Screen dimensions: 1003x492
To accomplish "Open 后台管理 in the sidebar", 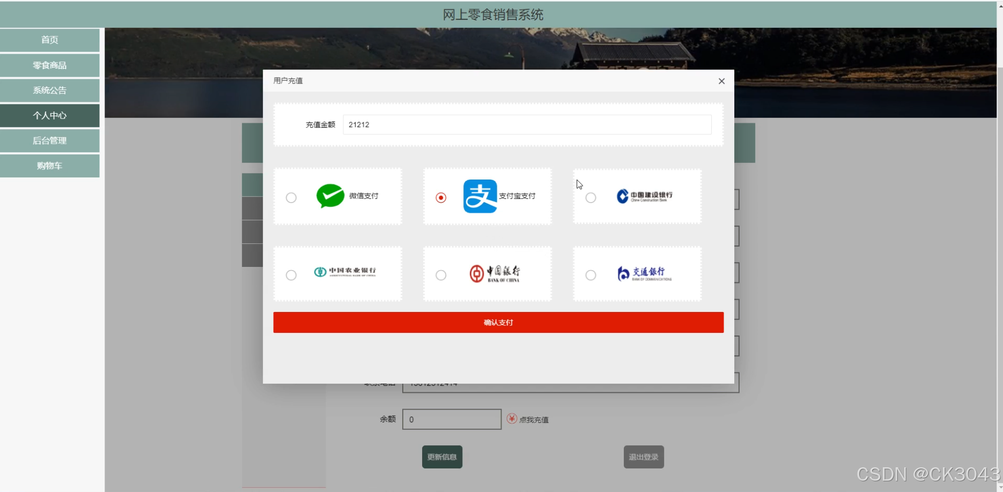I will pyautogui.click(x=50, y=140).
